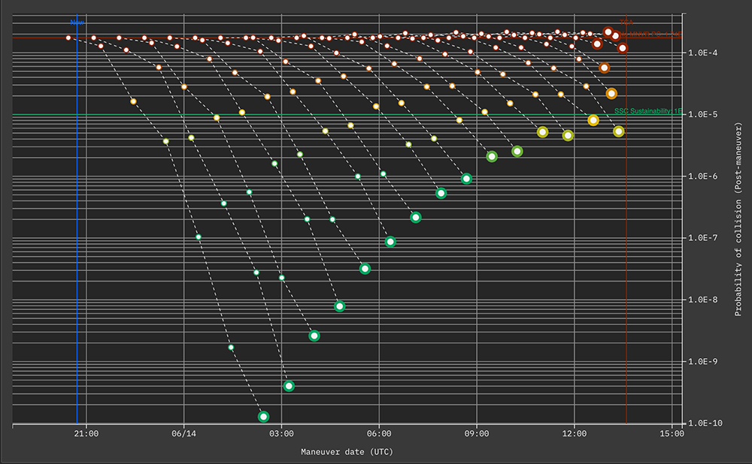
Task: Click the No MNVR PC reference label
Action: (650, 35)
